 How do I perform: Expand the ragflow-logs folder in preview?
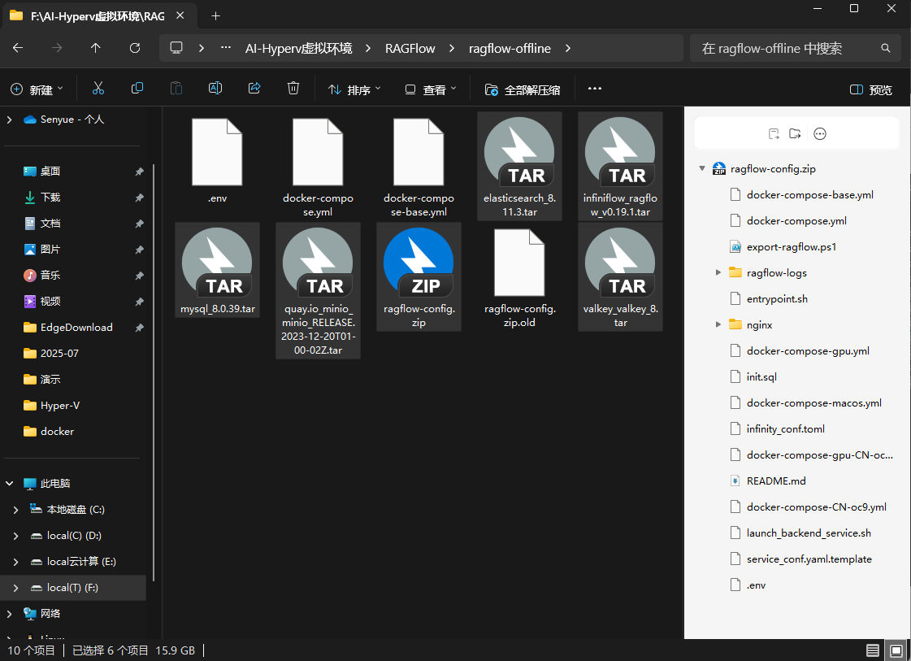point(718,272)
